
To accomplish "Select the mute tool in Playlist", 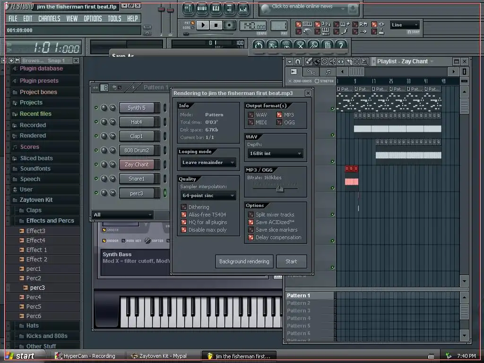I will 333,61.
